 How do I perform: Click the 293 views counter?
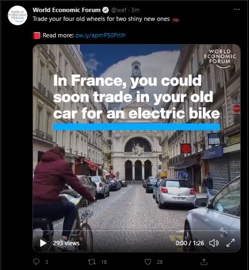[66, 243]
